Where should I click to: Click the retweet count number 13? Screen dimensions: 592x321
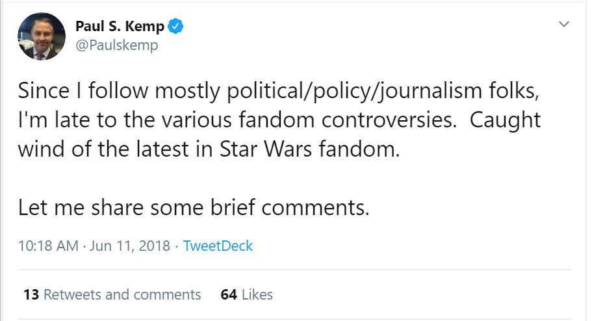coord(31,294)
